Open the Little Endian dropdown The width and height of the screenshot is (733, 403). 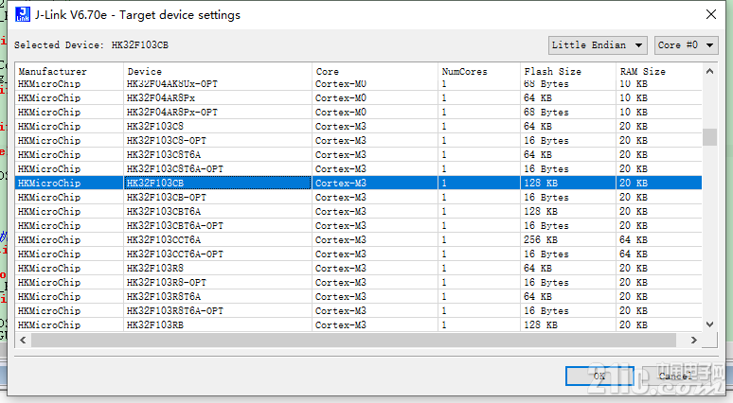pos(598,45)
